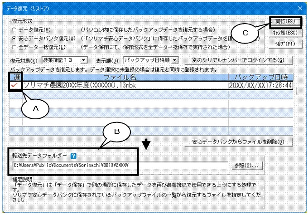Sort by ファイル名 column header
The height and width of the screenshot is (215, 308).
[125, 77]
